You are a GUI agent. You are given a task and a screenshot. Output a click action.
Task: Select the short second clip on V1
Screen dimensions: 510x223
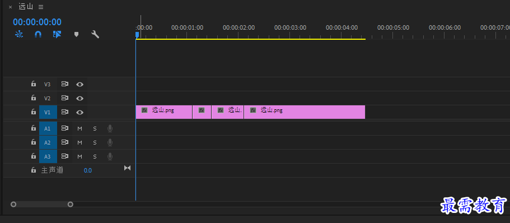[202, 112]
